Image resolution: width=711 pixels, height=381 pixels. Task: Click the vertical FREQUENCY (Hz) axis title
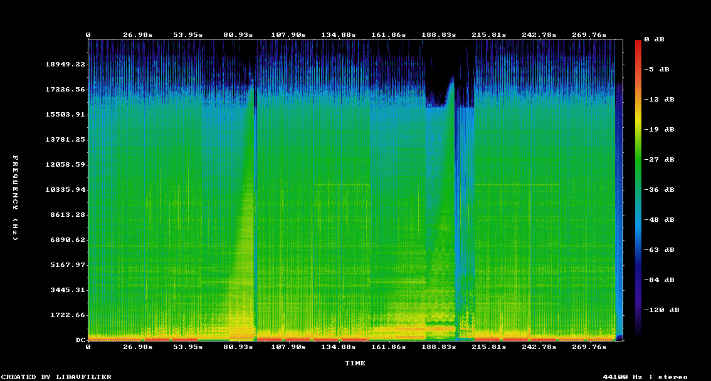coord(16,198)
